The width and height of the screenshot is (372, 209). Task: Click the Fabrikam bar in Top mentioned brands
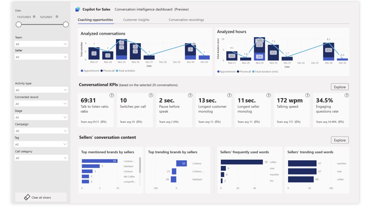click(91, 166)
